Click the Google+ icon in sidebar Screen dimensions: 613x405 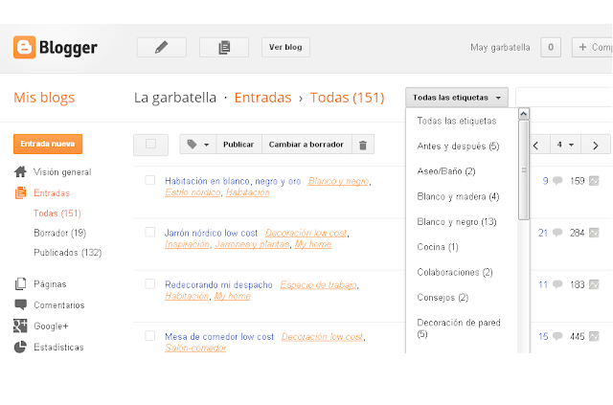pyautogui.click(x=20, y=326)
